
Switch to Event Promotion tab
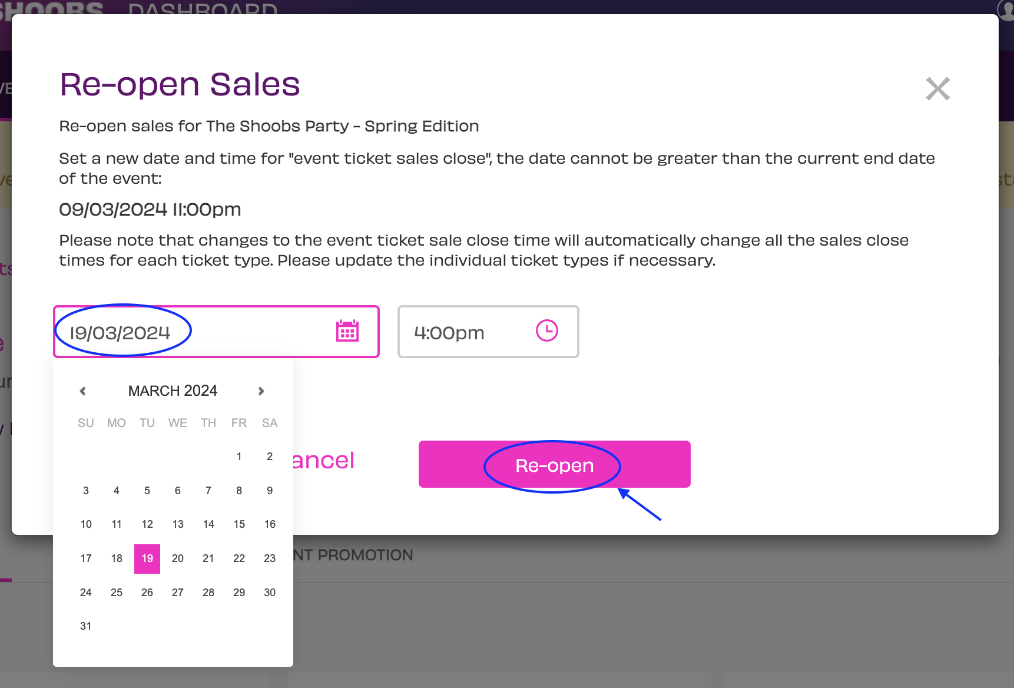click(x=353, y=555)
